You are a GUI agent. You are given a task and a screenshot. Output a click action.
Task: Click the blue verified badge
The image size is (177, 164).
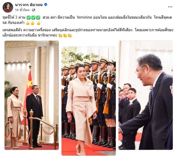(x=46, y=5)
